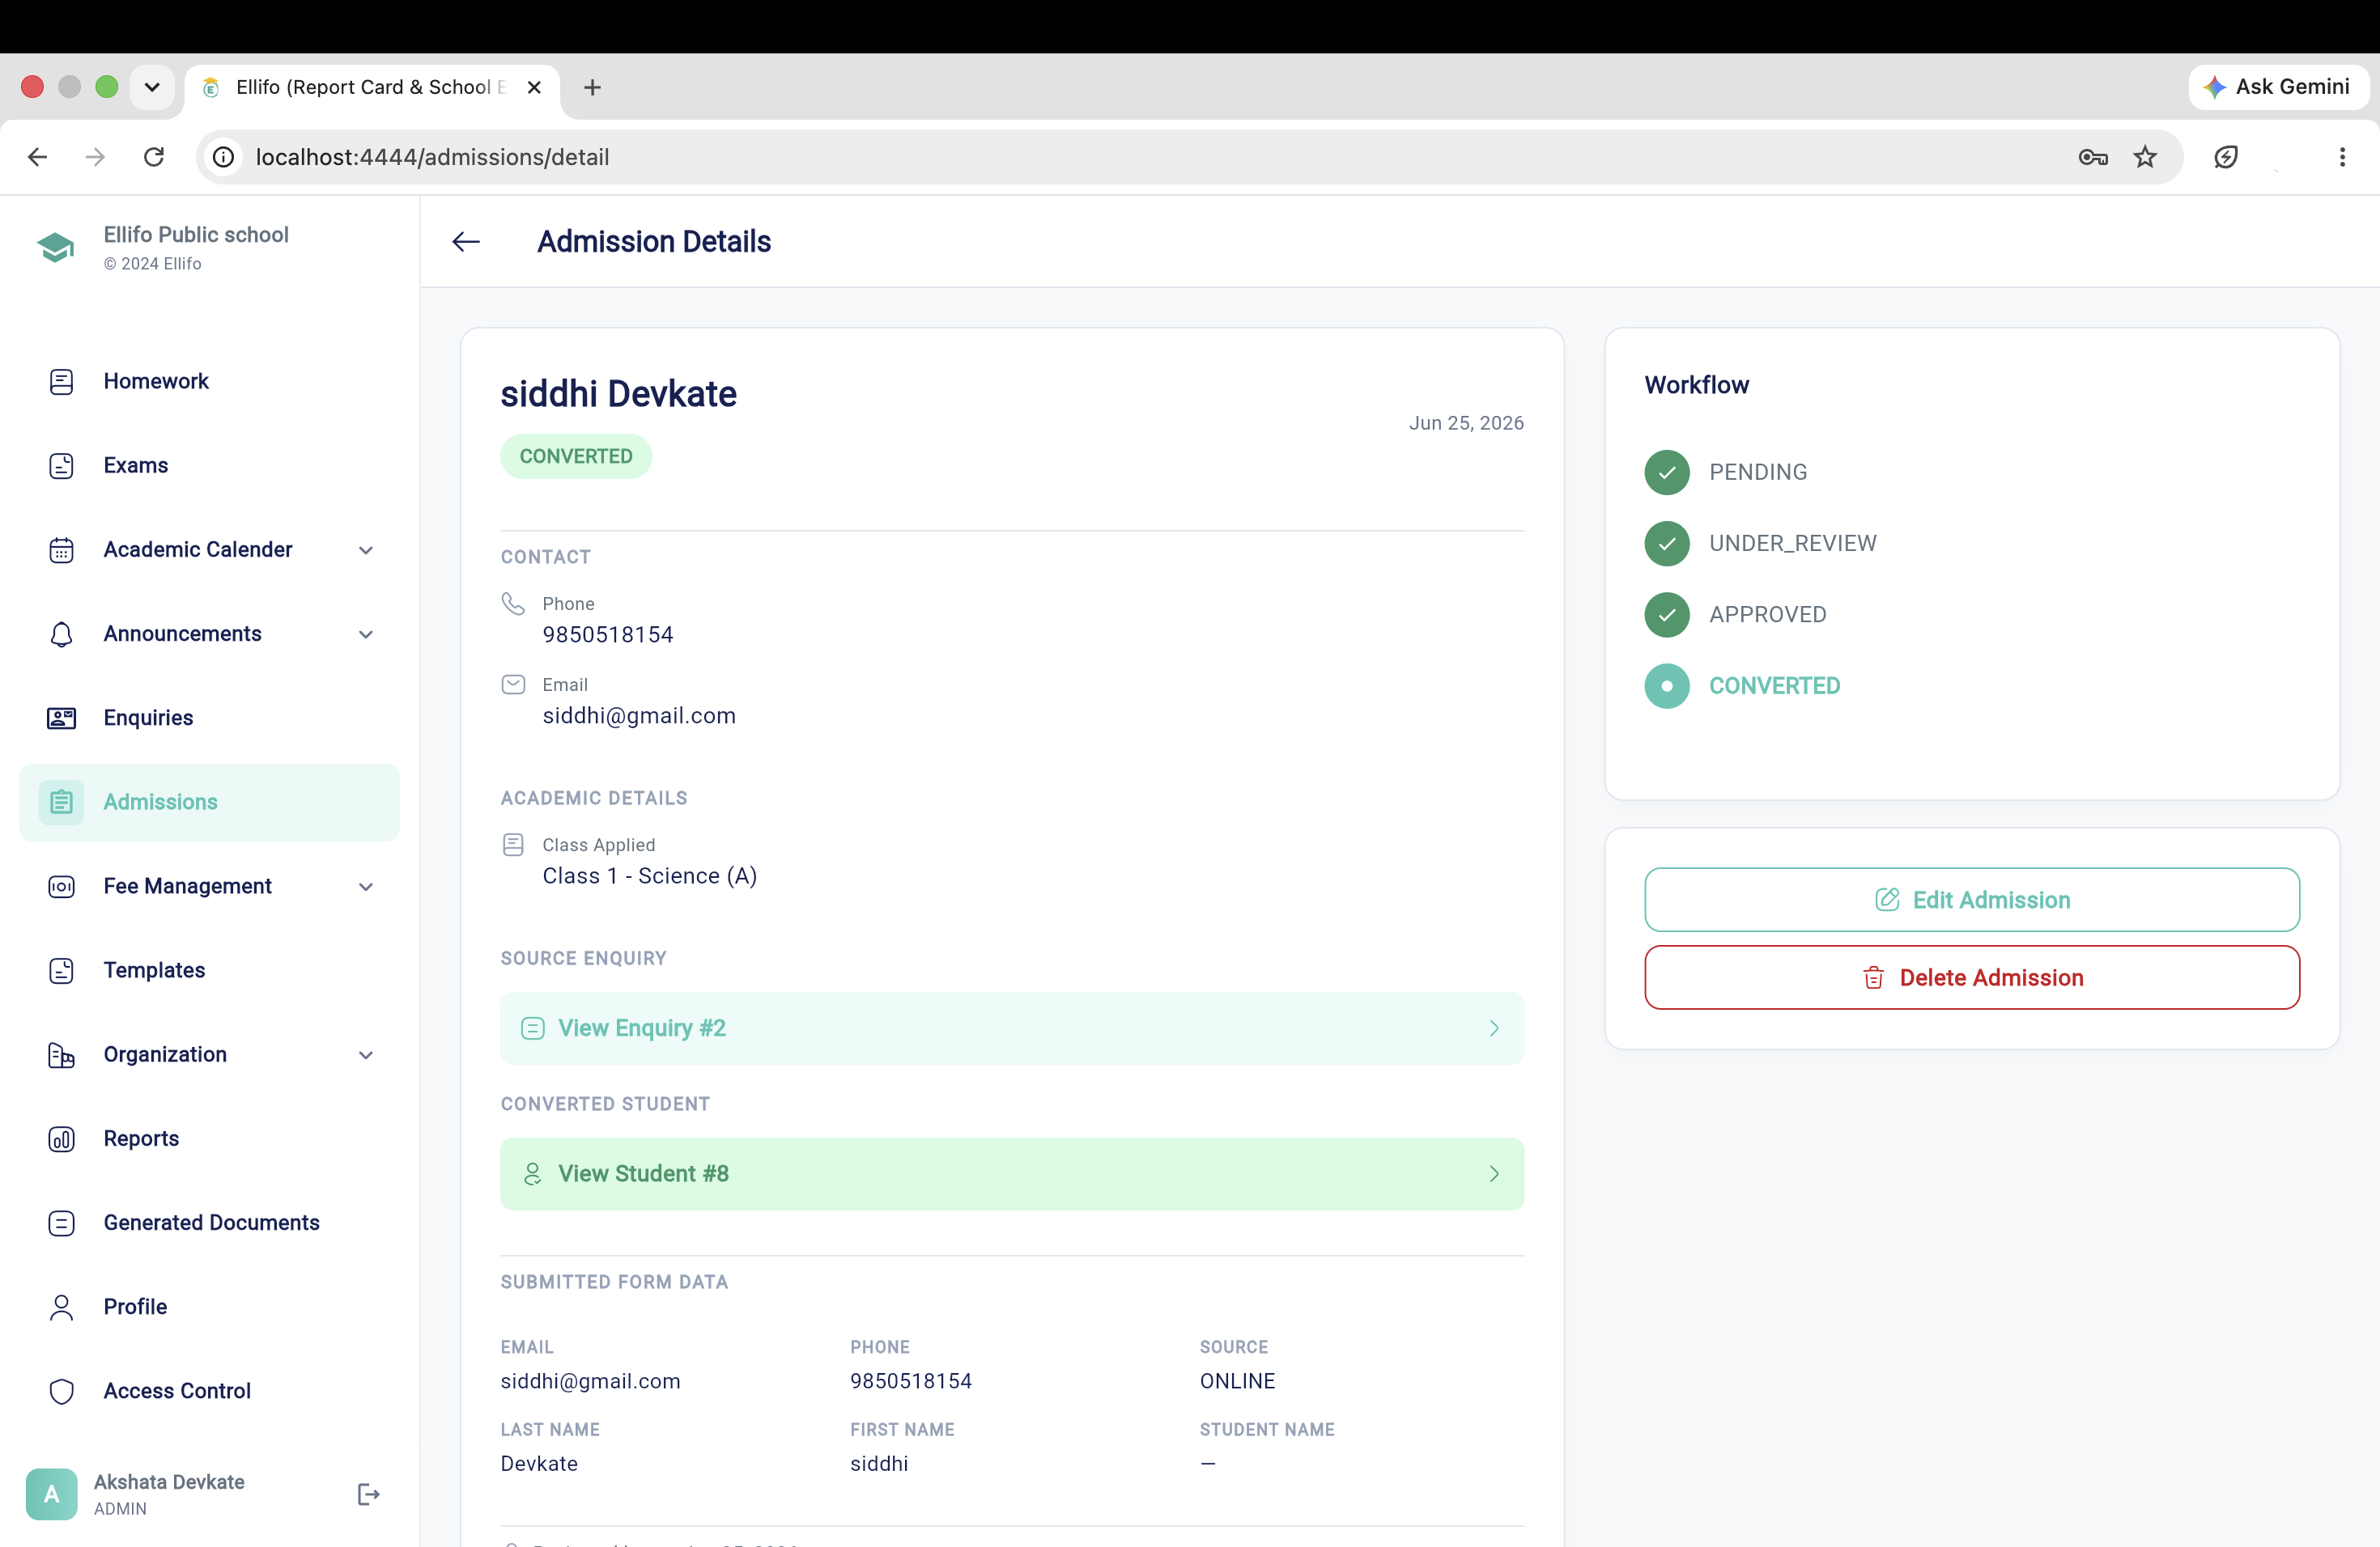
Task: Click the UNDER_REVIEW checkmark in Workflow
Action: coord(1667,544)
